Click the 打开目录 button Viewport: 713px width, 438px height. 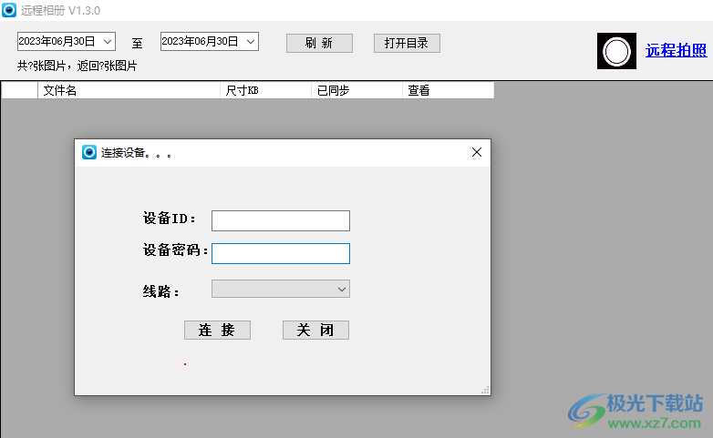(407, 43)
